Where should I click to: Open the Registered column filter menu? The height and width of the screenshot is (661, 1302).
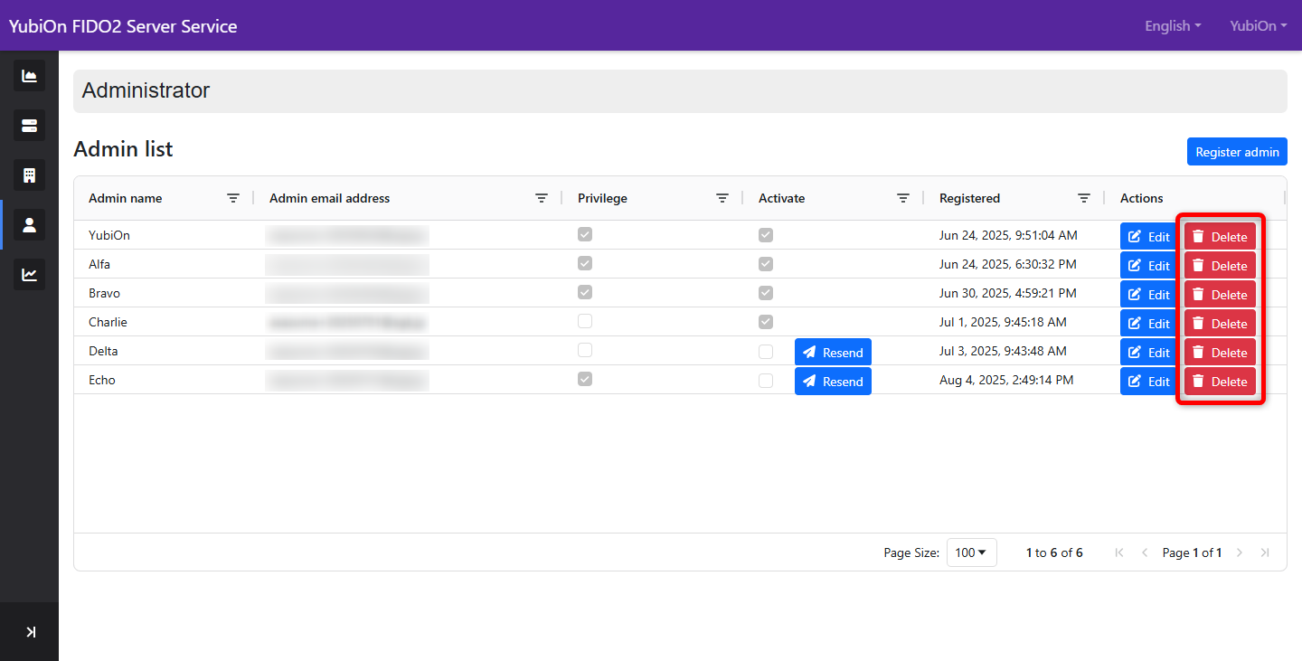tap(1084, 198)
